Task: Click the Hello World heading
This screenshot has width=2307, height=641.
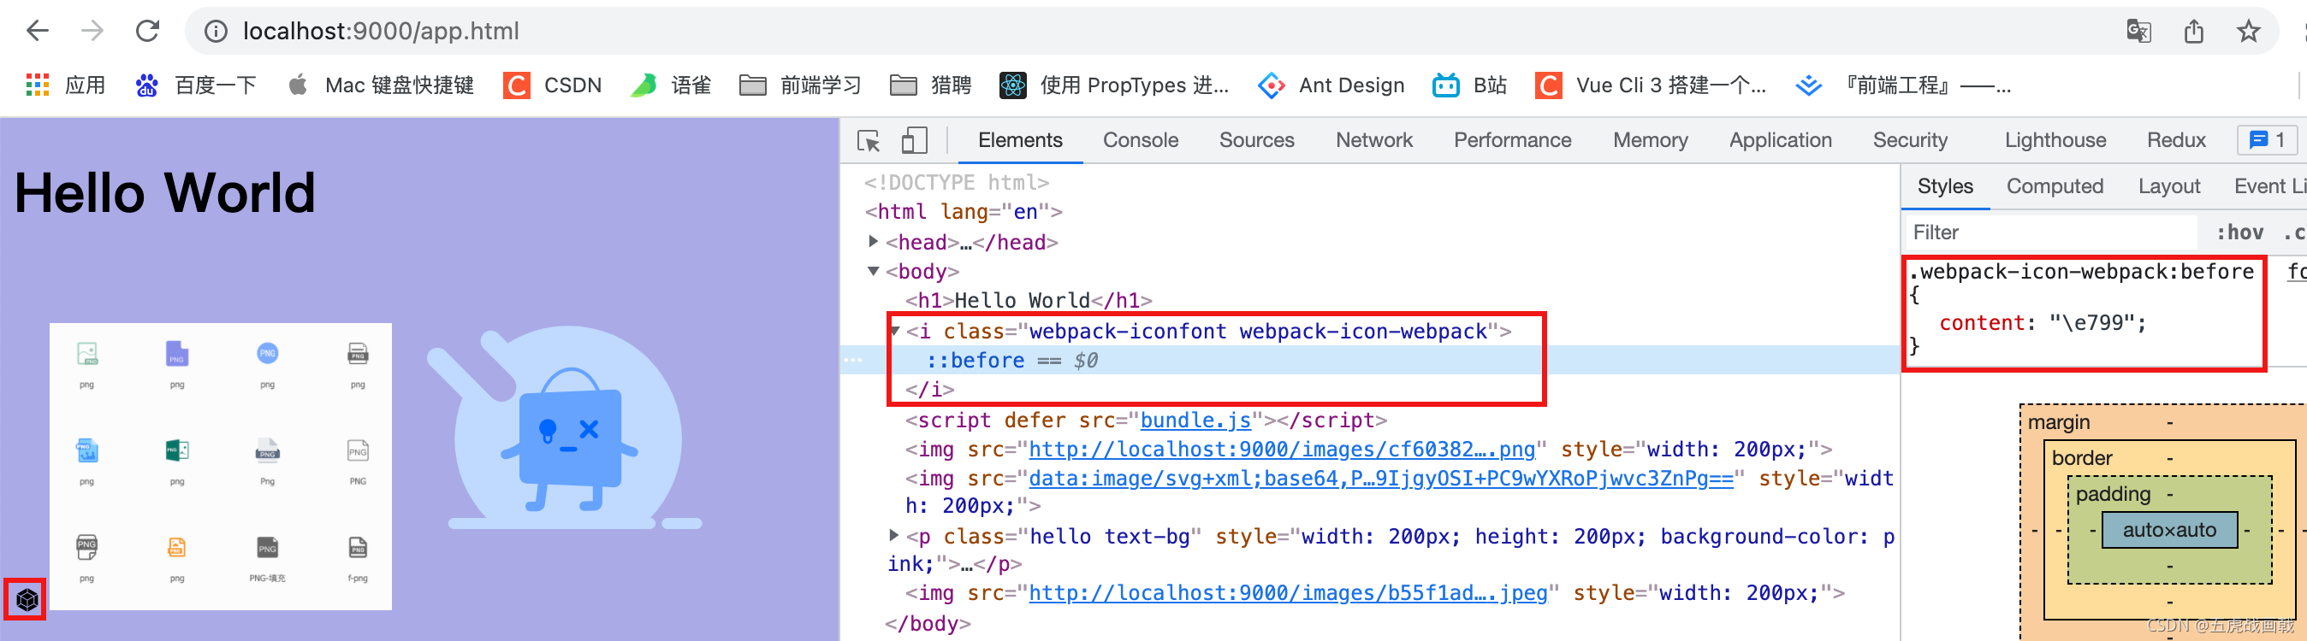Action: 165,192
